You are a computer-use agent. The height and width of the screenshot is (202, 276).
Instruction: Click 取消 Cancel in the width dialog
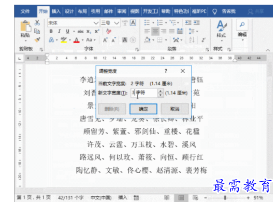(x=175, y=109)
